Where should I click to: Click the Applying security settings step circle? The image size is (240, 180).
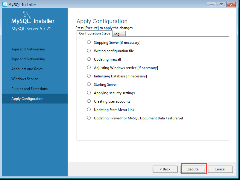tap(89, 93)
